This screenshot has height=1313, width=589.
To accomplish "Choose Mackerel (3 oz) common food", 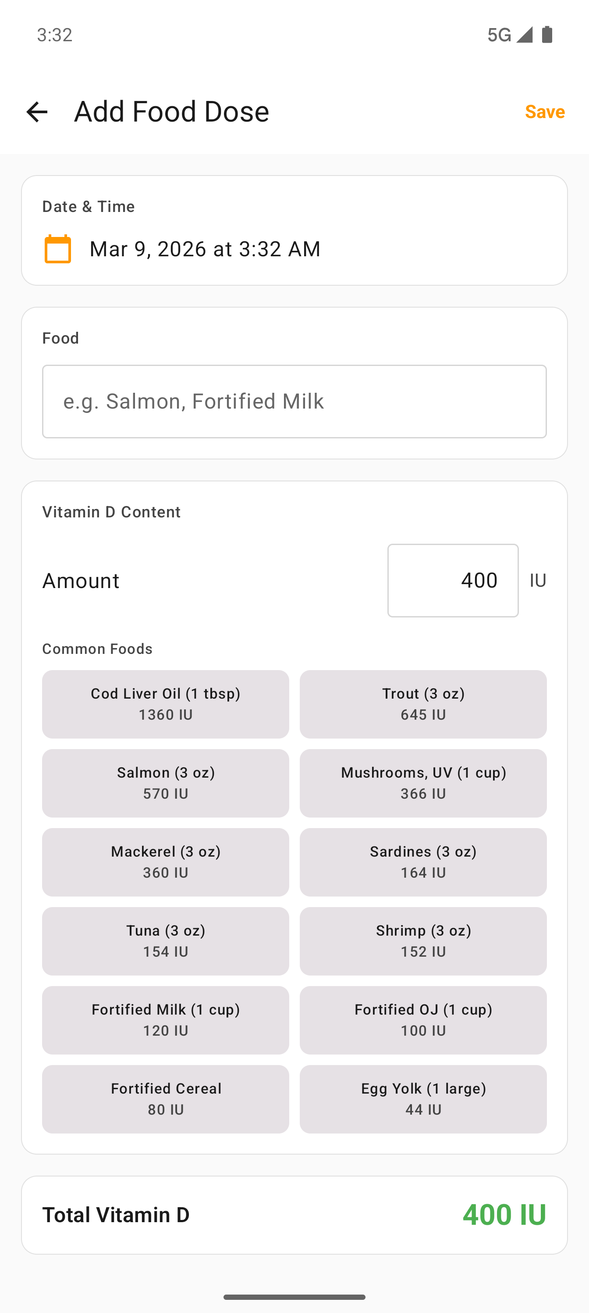I will [166, 862].
